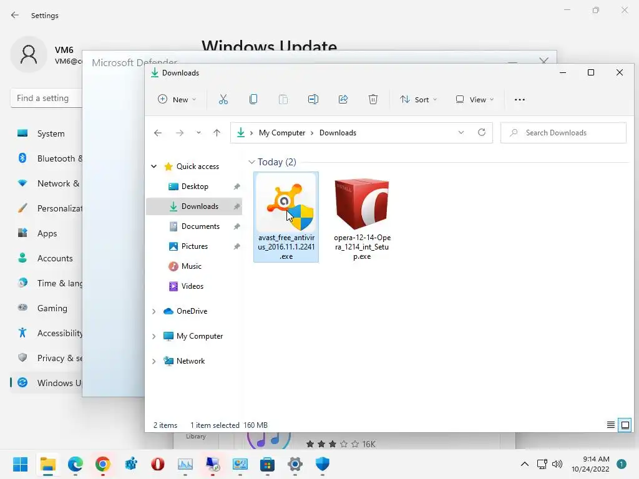This screenshot has height=479, width=639.
Task: Show hidden system tray icons
Action: [x=525, y=464]
